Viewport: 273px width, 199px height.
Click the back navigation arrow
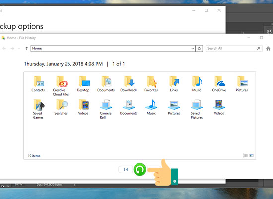[4, 49]
